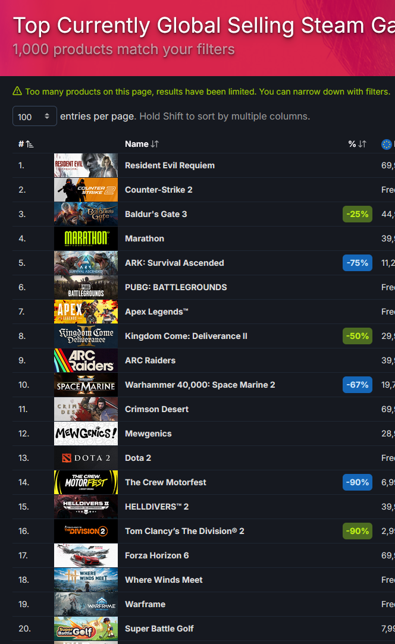Click Space Marine 2 -67% badge
The width and height of the screenshot is (395, 644).
pyautogui.click(x=358, y=385)
